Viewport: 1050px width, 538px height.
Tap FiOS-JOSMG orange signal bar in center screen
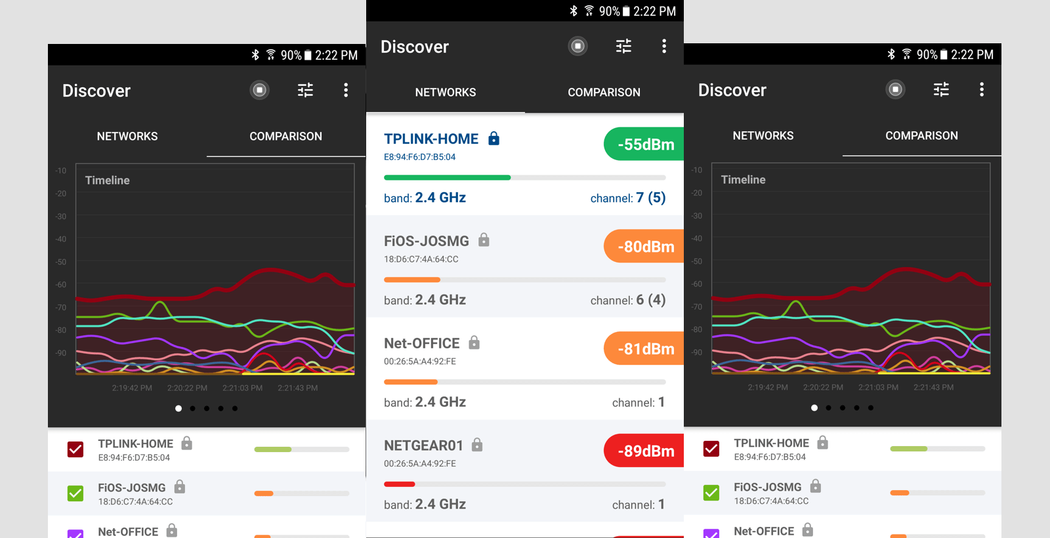coord(412,280)
